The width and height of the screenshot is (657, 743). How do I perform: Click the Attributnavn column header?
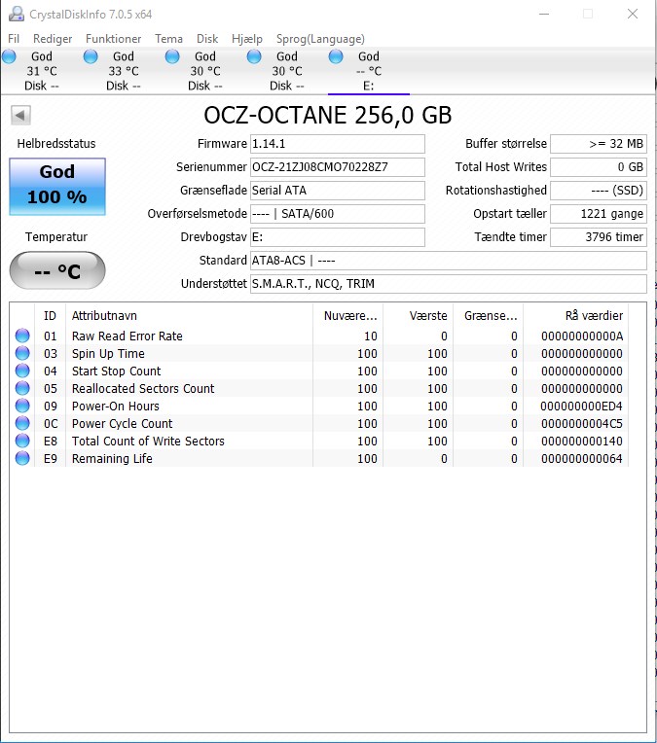(x=189, y=316)
